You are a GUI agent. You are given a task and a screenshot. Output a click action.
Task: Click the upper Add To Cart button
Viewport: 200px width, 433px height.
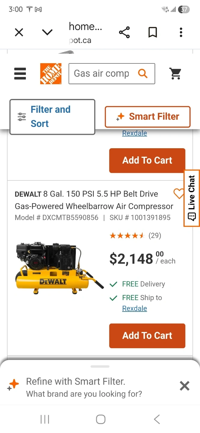(x=147, y=160)
